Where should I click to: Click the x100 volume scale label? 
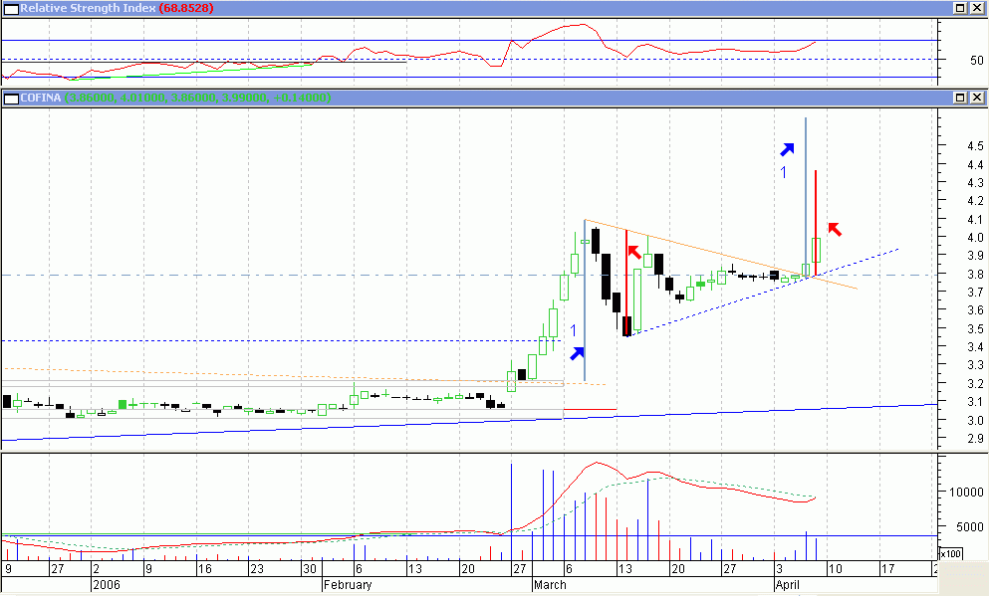click(x=951, y=554)
